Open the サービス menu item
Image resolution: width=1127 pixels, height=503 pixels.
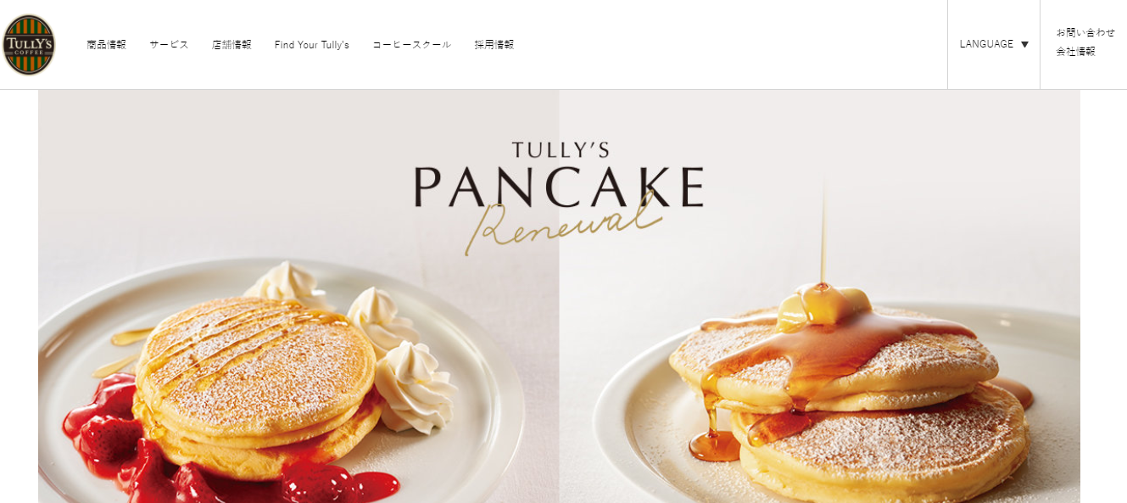[x=169, y=45]
